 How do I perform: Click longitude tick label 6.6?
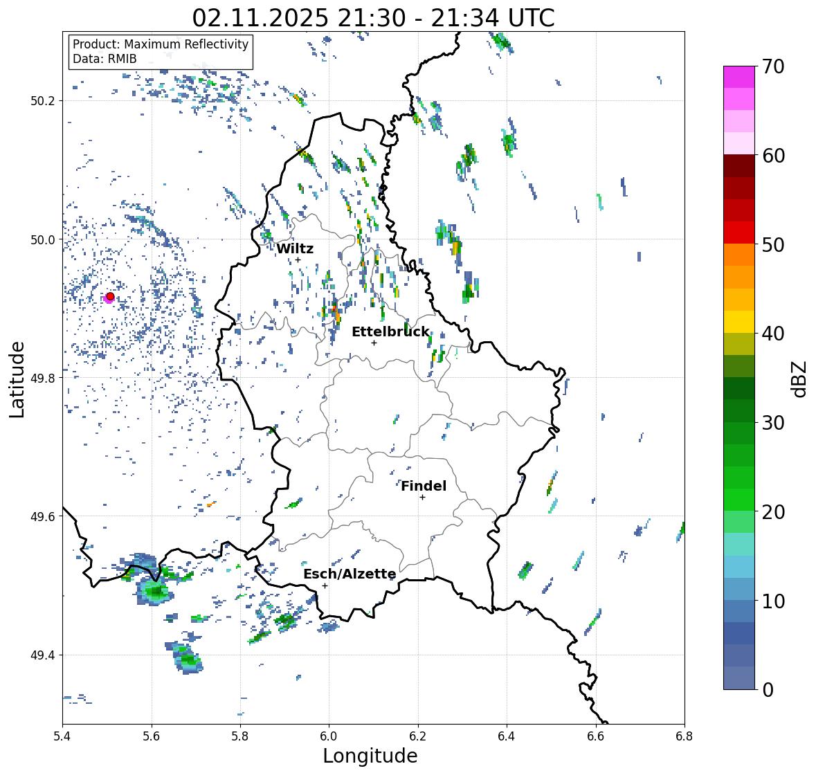(x=595, y=736)
